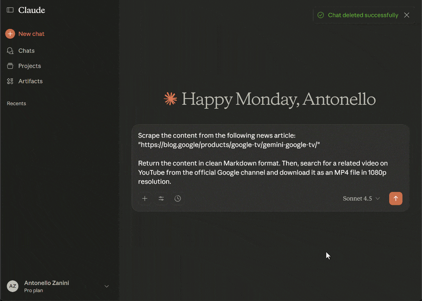The height and width of the screenshot is (301, 422).
Task: Click the Claude wordmark in the header
Action: coord(32,10)
